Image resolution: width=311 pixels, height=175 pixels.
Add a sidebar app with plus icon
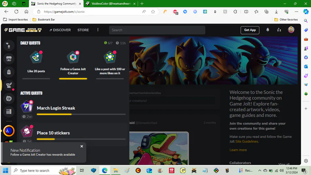[306, 109]
